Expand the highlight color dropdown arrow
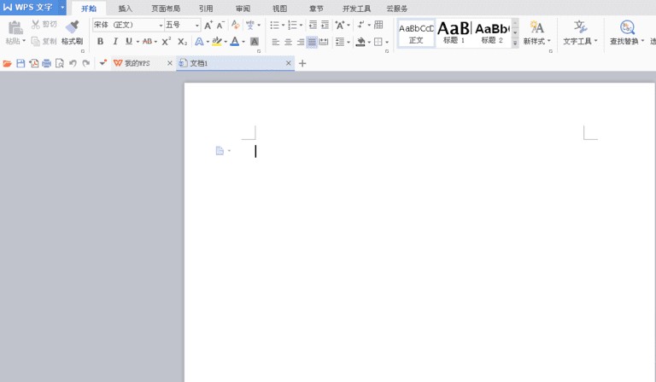The height and width of the screenshot is (382, 656). click(x=225, y=42)
